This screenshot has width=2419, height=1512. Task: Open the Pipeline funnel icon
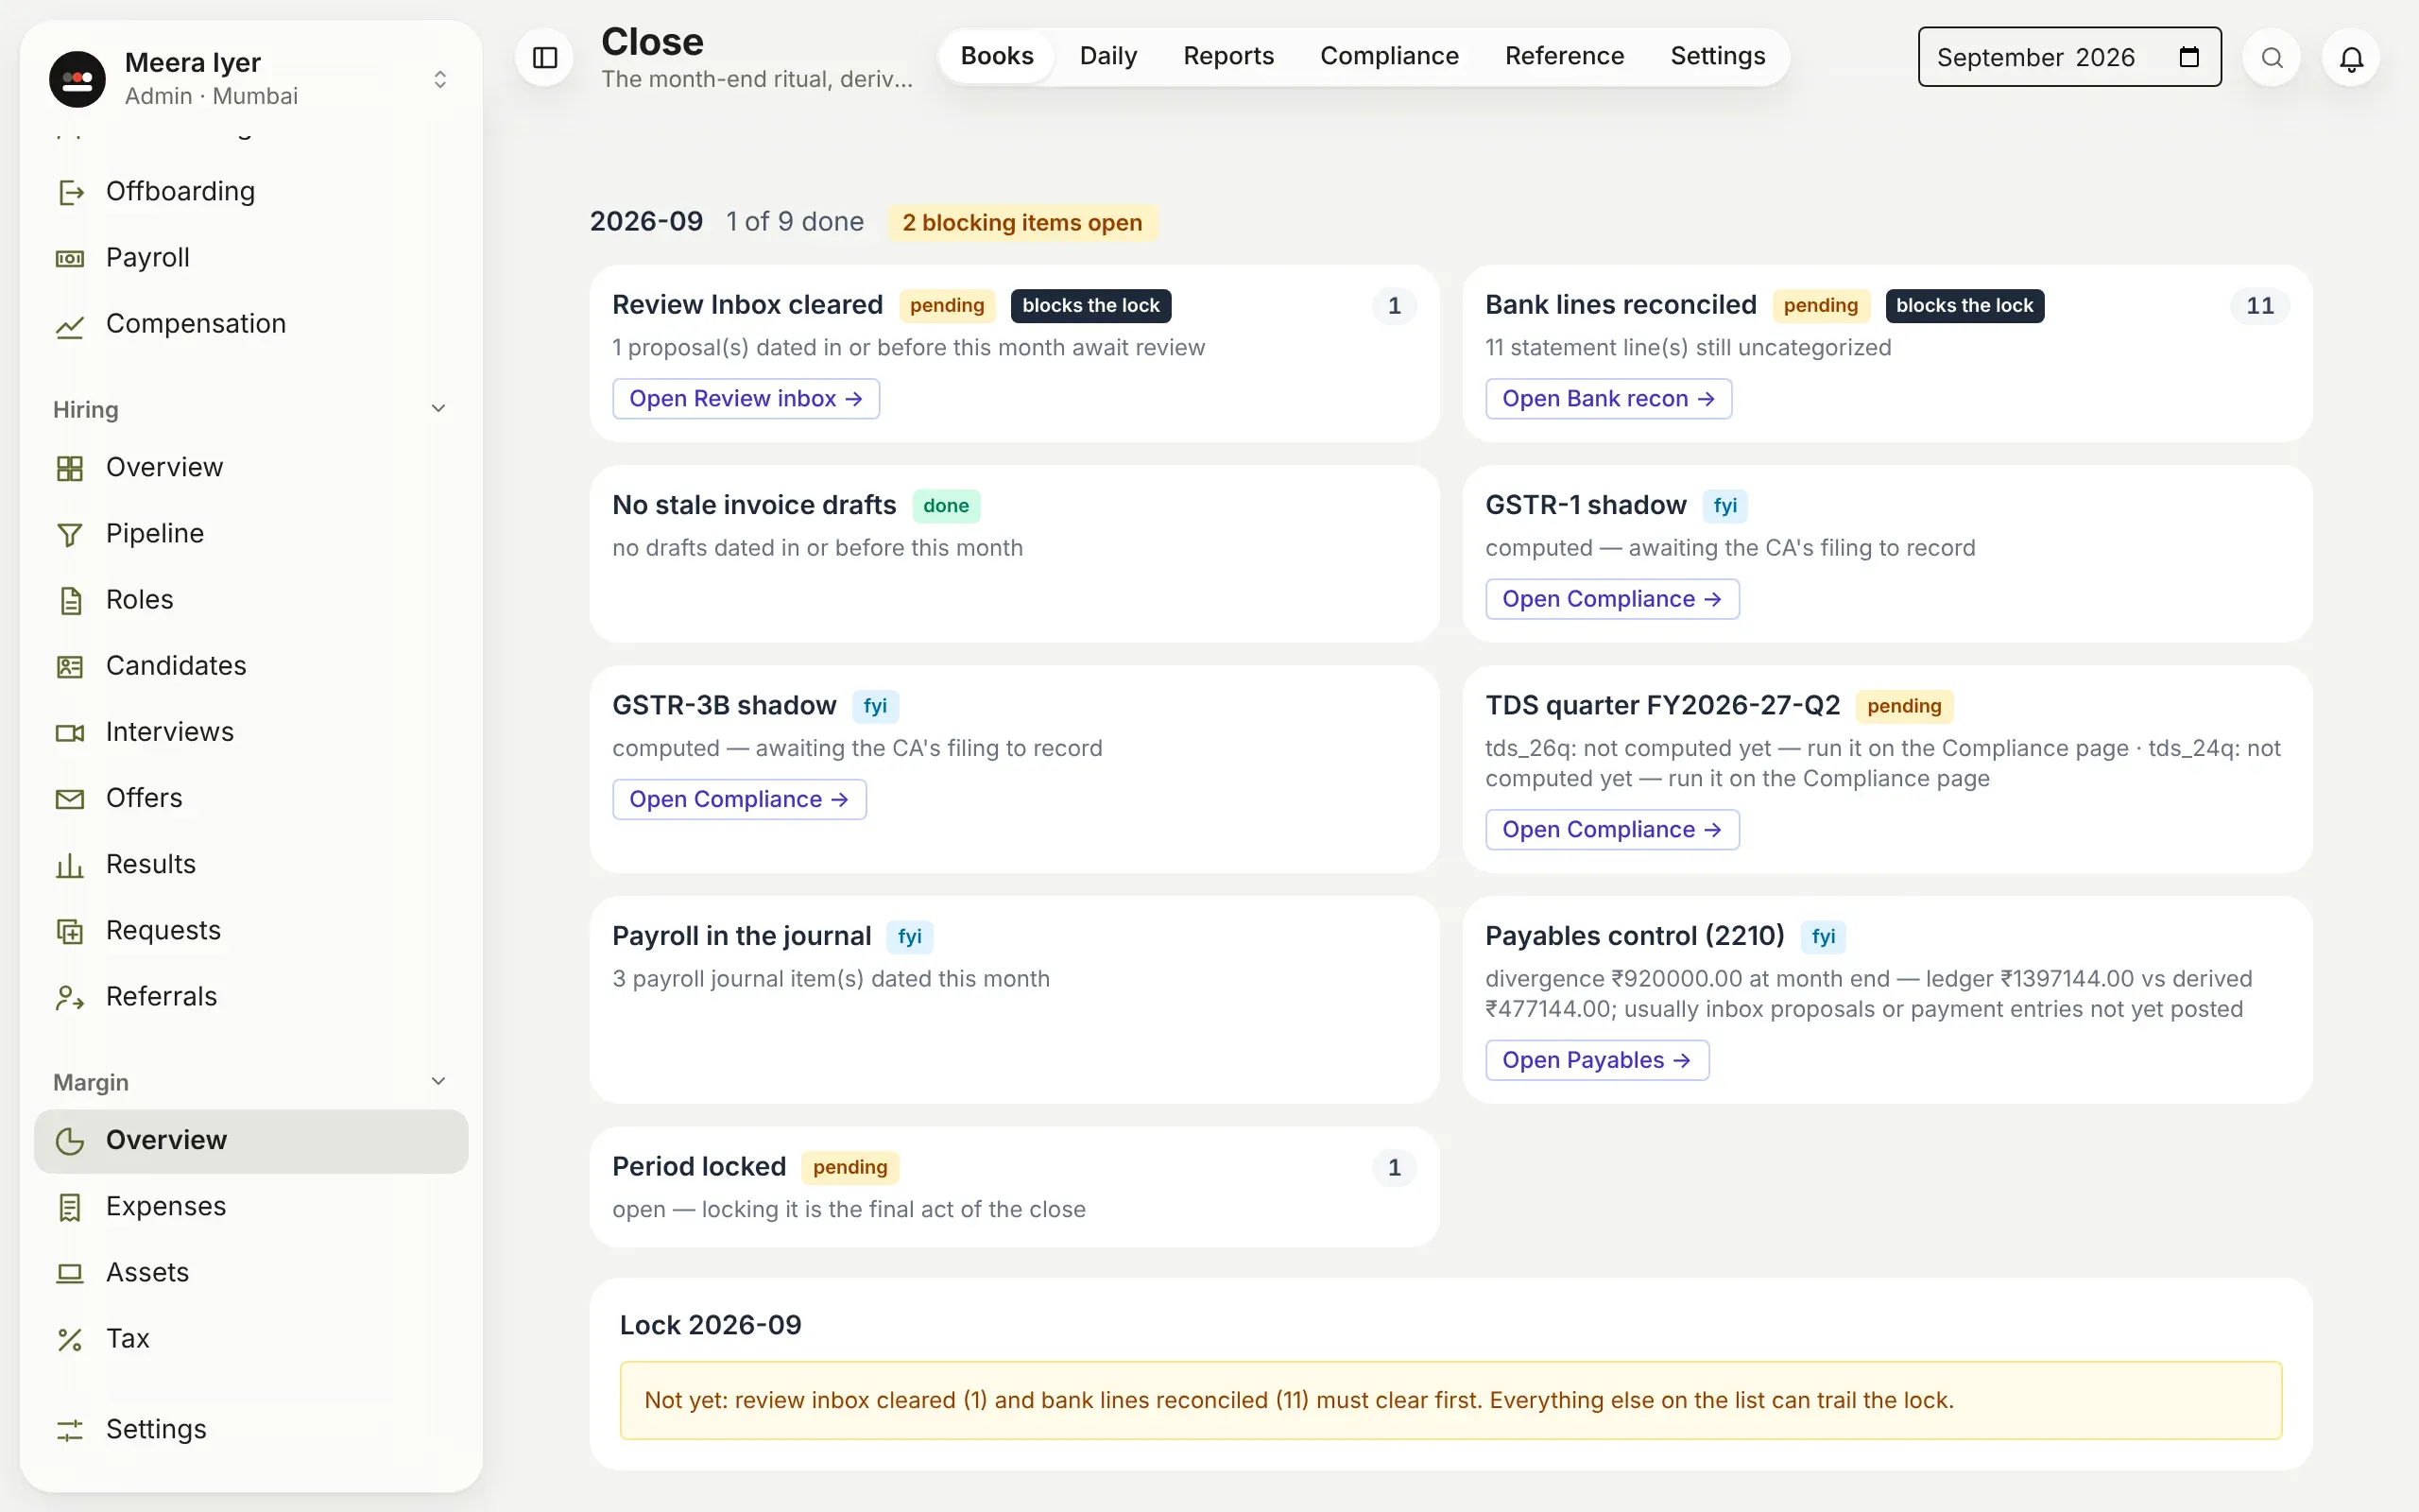[x=70, y=534]
